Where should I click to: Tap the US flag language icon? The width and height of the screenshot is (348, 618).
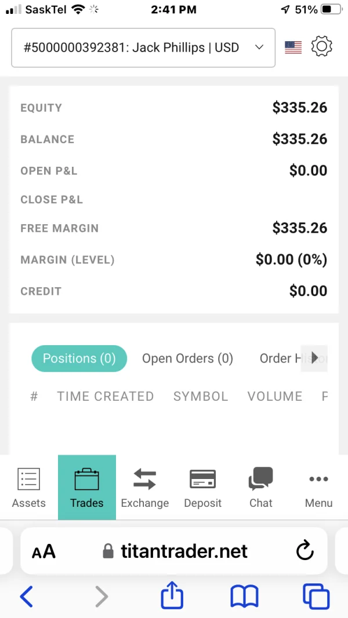click(293, 47)
